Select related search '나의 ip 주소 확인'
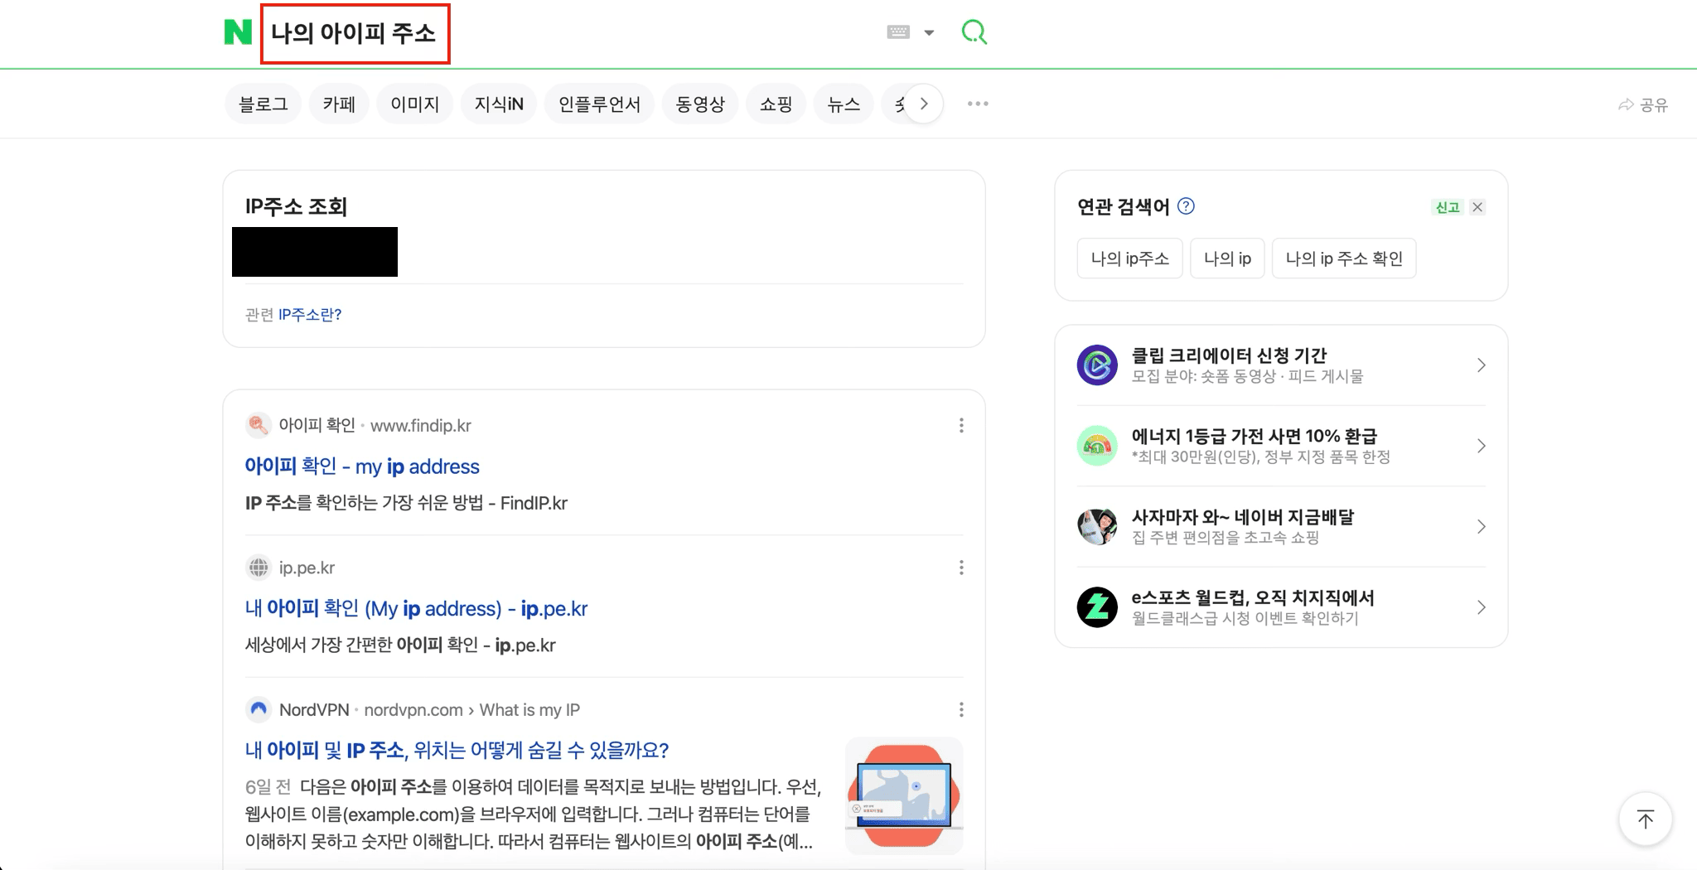 tap(1343, 259)
